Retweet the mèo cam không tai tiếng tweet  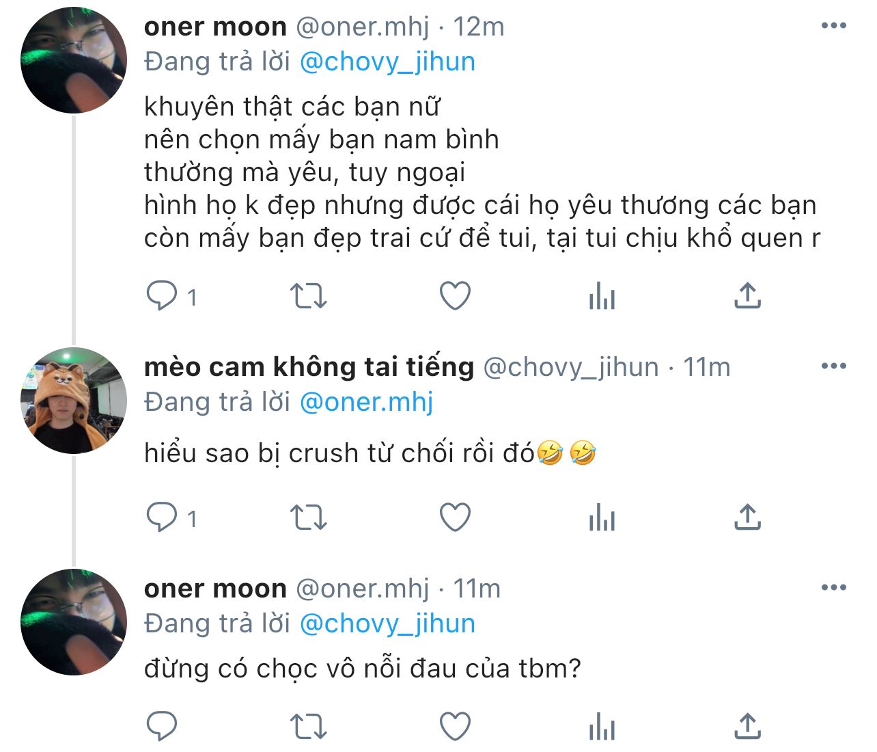click(309, 518)
